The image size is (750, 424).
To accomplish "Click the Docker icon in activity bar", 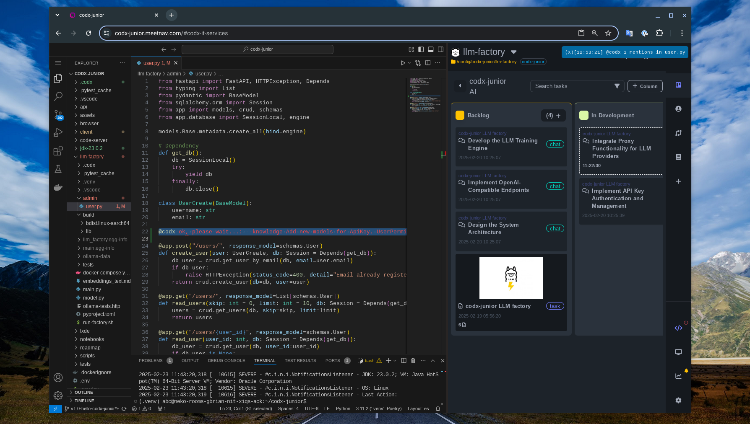I will (58, 187).
